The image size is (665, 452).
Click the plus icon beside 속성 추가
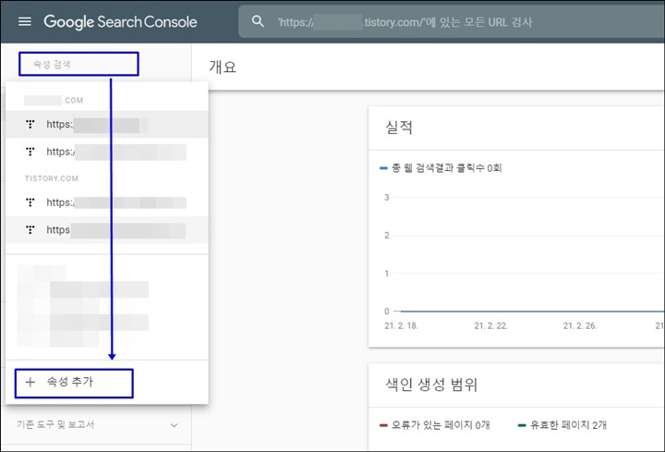click(x=30, y=383)
